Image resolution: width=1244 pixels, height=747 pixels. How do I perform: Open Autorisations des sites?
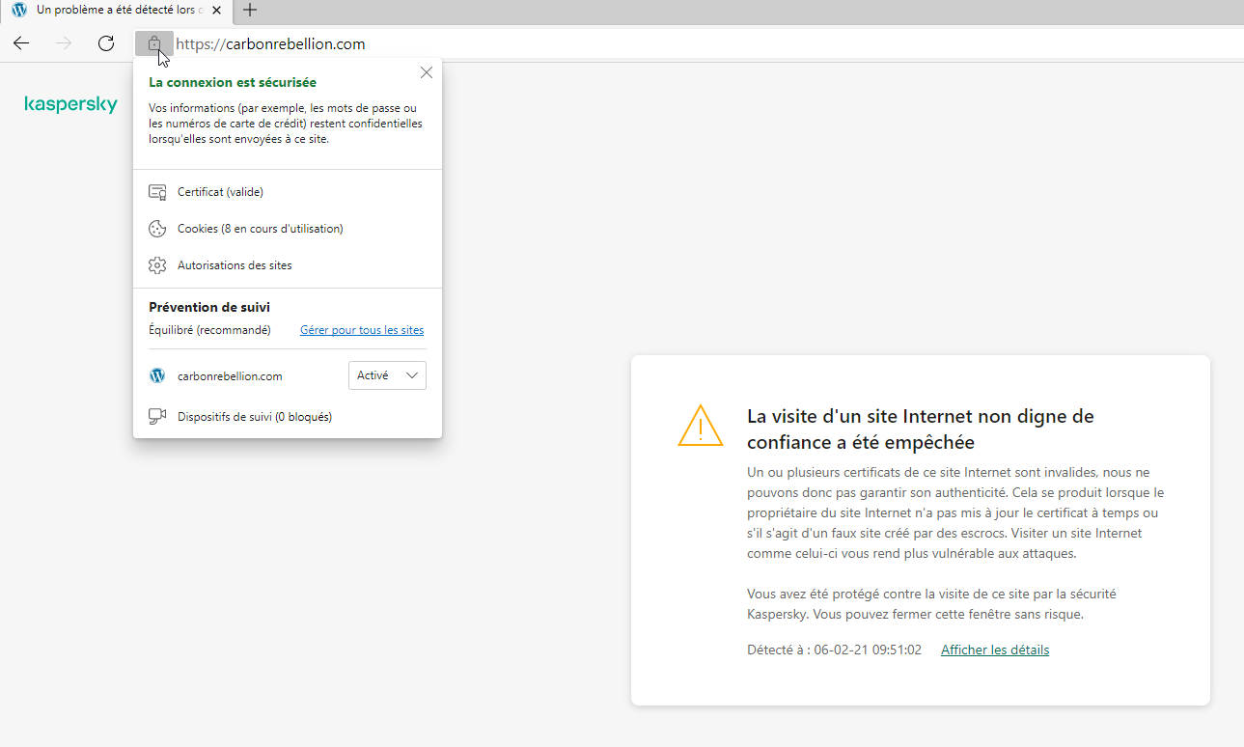(235, 265)
